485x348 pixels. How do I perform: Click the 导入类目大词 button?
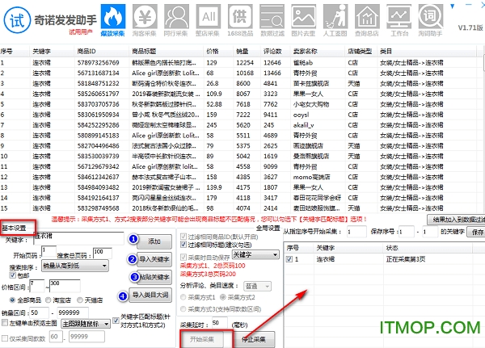pos(150,295)
